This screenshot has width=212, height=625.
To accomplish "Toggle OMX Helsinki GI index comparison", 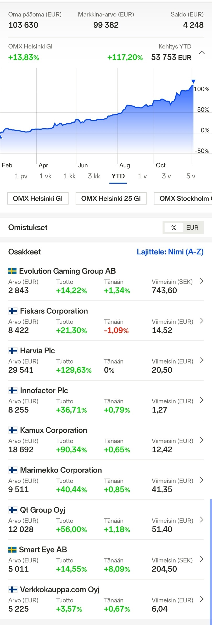I will tap(38, 199).
